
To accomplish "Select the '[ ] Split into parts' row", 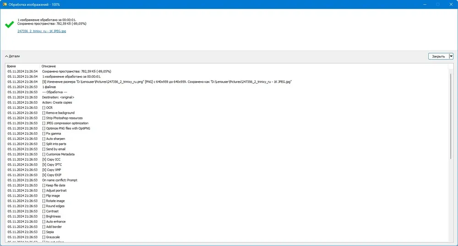I will pos(227,144).
